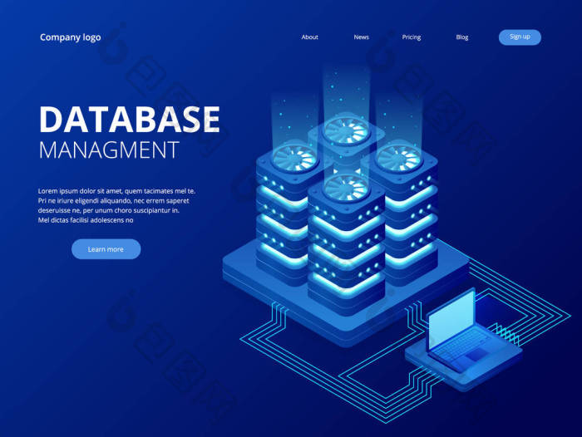Click the Company logo text
582x437 pixels.
70,37
